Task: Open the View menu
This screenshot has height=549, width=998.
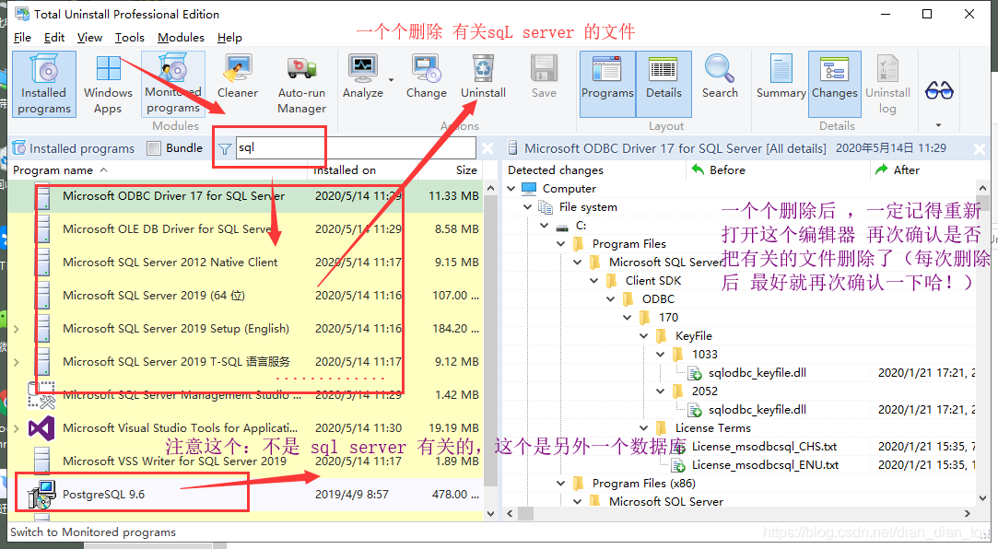Action: 89,38
